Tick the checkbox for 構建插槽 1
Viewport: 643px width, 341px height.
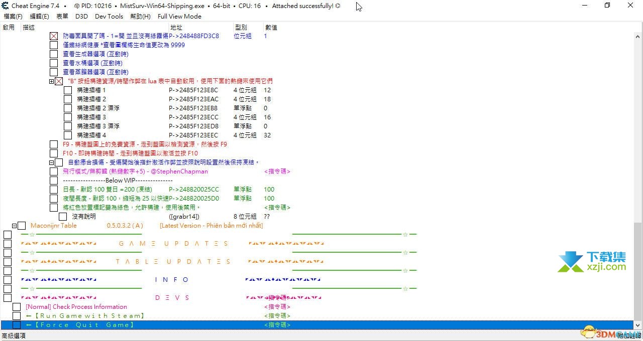point(68,90)
